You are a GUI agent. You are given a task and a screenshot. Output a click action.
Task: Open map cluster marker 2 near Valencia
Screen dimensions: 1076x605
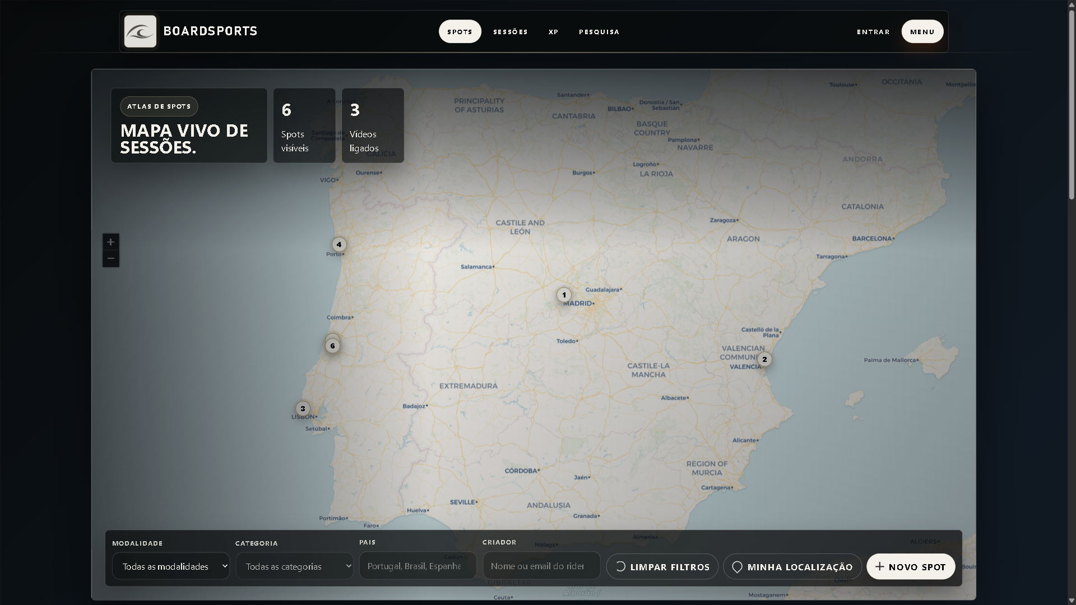point(764,359)
